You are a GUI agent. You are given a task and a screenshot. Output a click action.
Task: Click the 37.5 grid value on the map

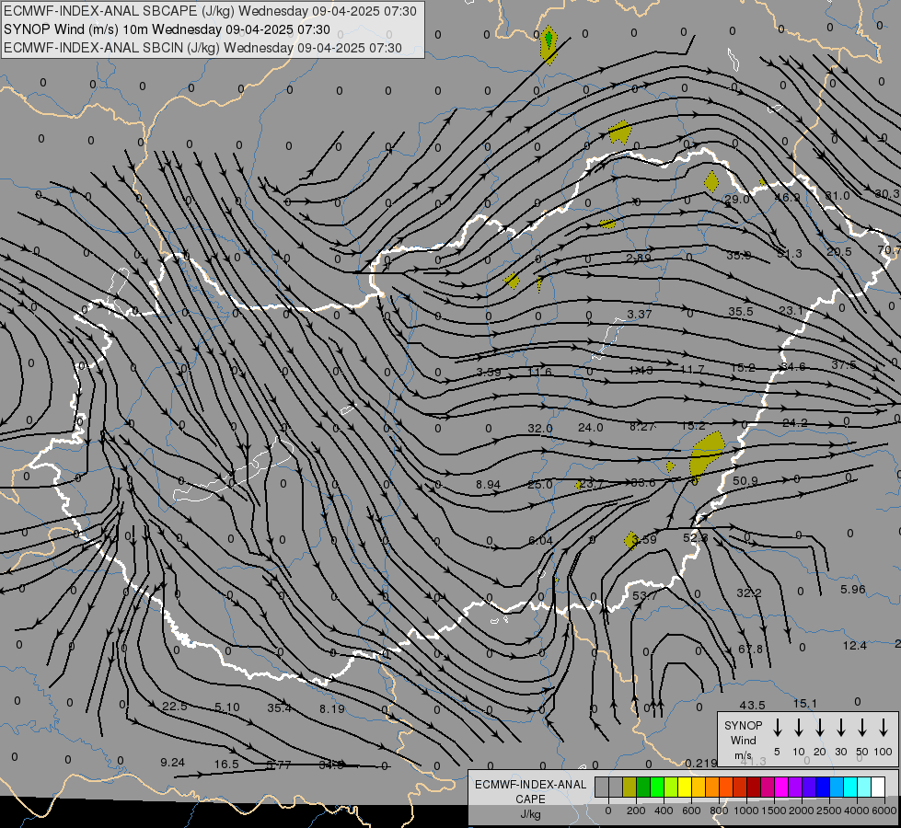(x=844, y=365)
